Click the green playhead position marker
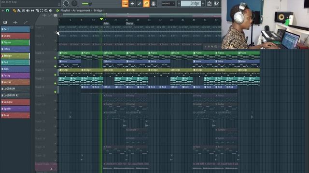This screenshot has width=309, height=173. pyautogui.click(x=101, y=19)
